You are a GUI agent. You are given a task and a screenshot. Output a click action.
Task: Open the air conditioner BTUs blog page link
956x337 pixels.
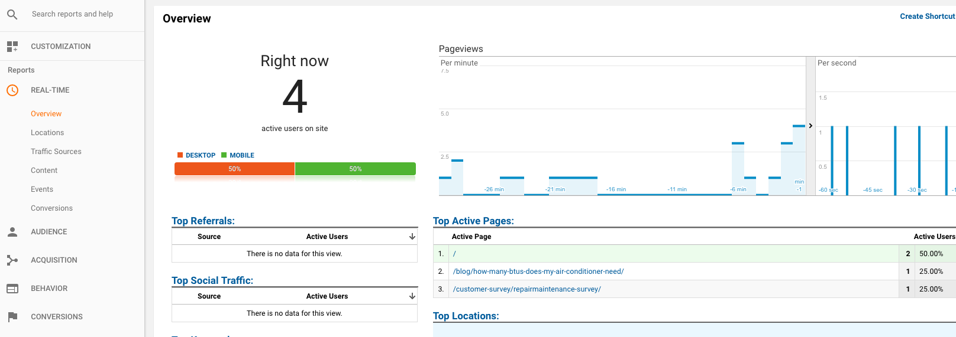point(538,271)
